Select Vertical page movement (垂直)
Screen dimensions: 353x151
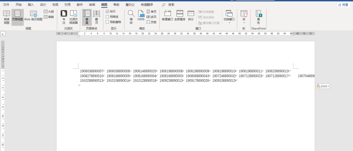pyautogui.click(x=87, y=17)
